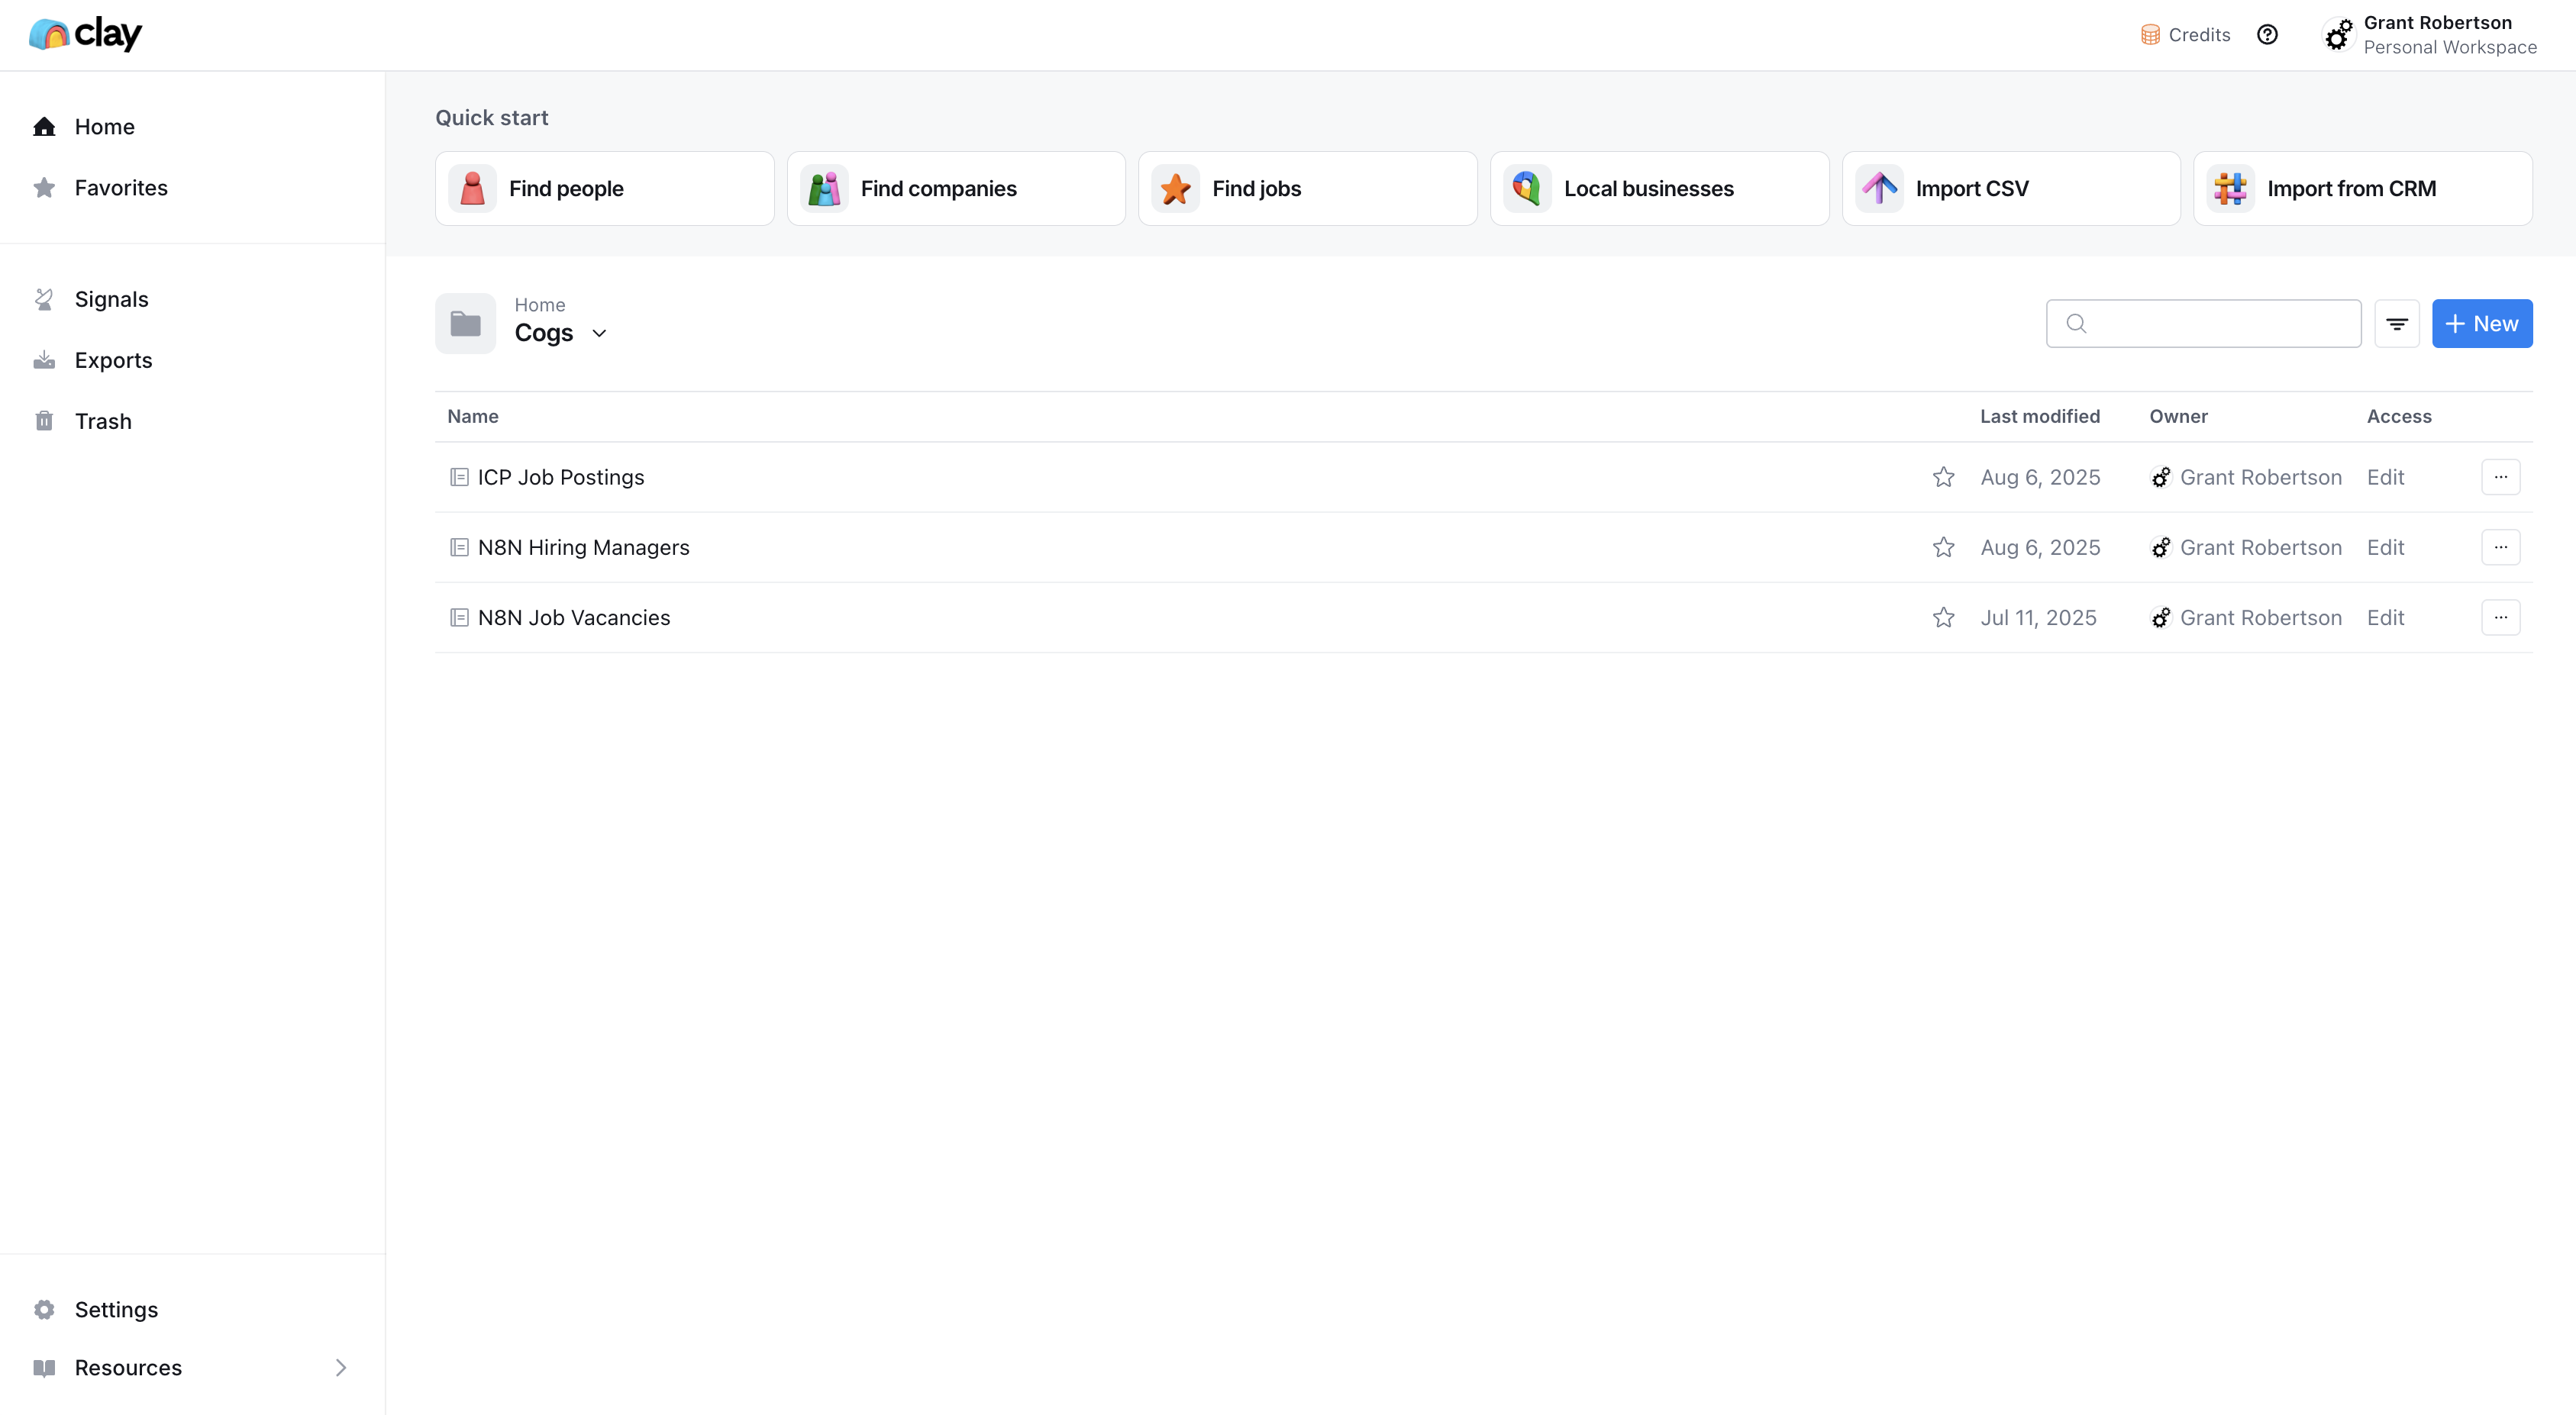Toggle favorite star for N8N Job Vacancies
The width and height of the screenshot is (2576, 1415).
point(1943,617)
